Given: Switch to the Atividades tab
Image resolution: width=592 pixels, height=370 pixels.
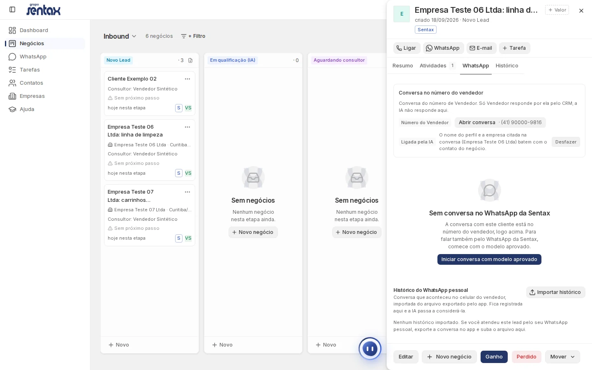Looking at the screenshot, I should point(437,66).
